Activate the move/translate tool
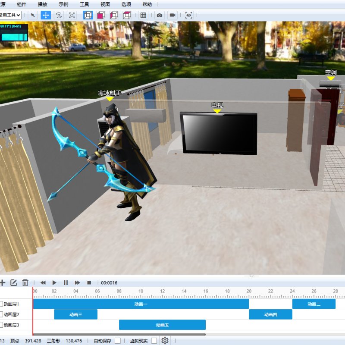This screenshot has height=345, width=345. tap(46, 15)
